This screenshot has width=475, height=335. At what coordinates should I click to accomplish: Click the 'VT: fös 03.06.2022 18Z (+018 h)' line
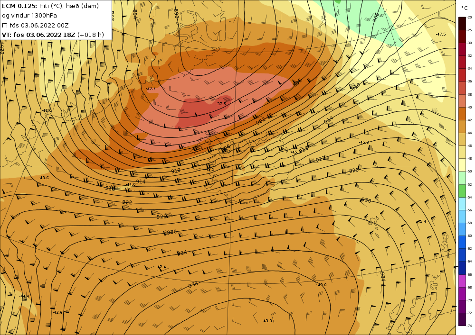click(53, 35)
